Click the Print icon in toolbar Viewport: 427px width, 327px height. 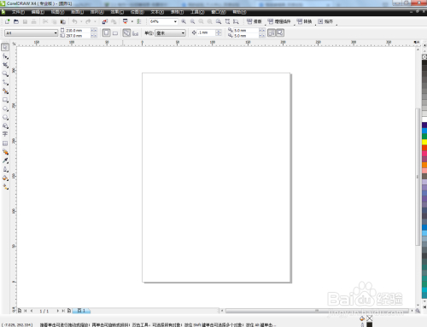coord(33,21)
